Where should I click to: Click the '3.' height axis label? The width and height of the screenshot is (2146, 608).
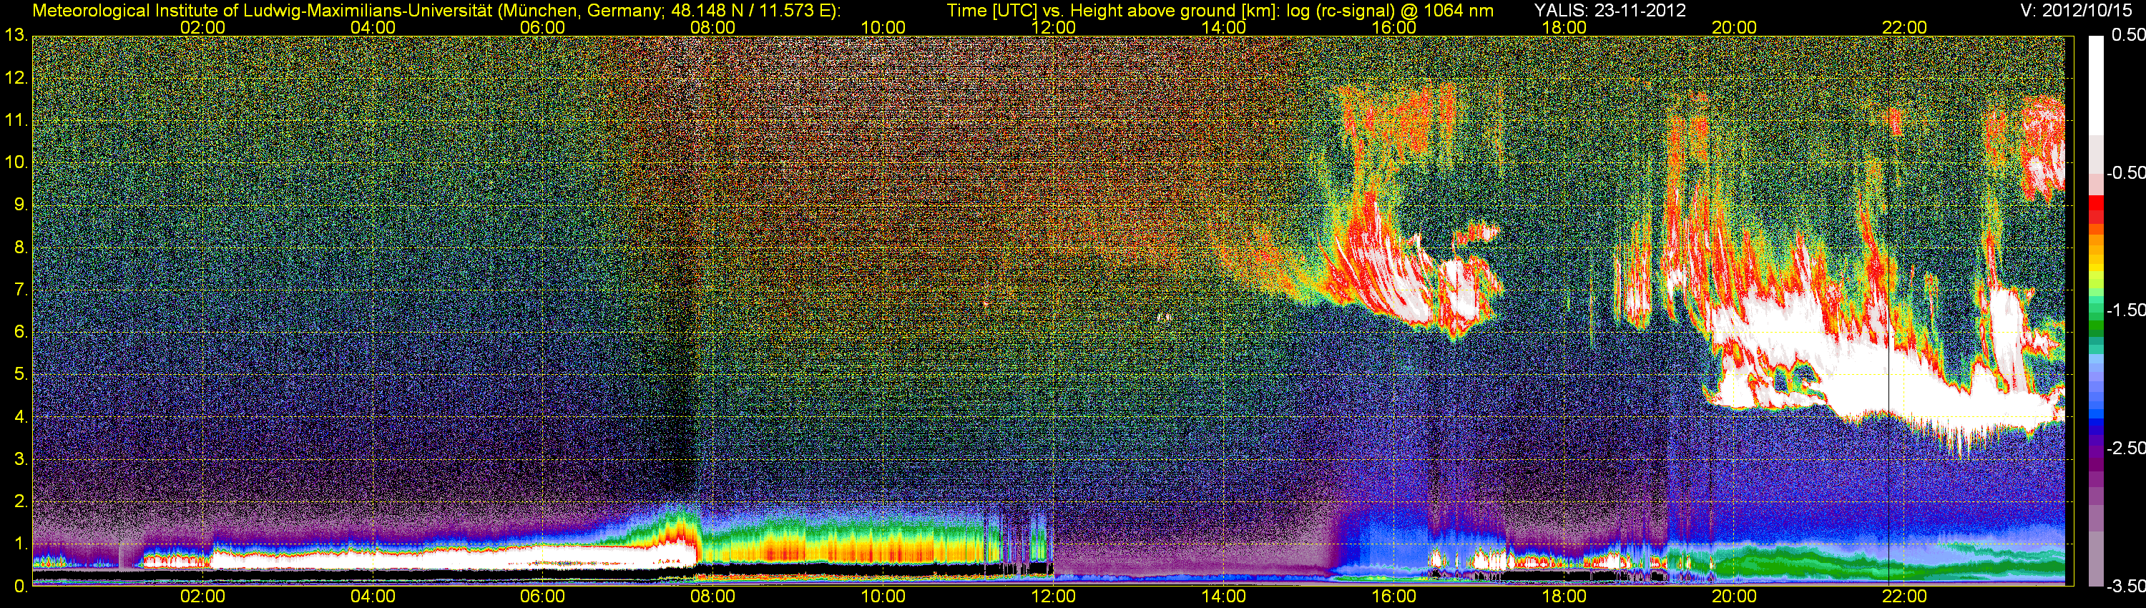click(x=20, y=460)
